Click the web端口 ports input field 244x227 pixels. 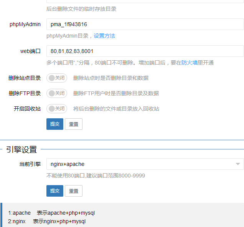tap(145, 51)
